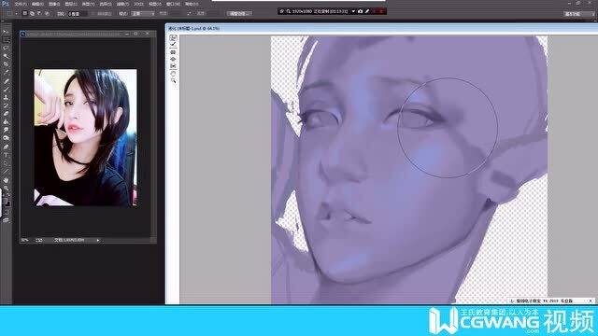Open the 视图 (View) menu
This screenshot has height=336, width=598.
(x=154, y=4)
